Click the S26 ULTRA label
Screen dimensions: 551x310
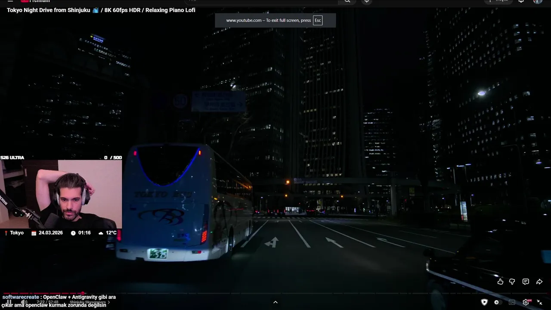[12, 158]
